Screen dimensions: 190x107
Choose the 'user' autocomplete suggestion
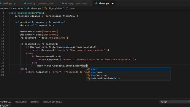(x=129, y=69)
